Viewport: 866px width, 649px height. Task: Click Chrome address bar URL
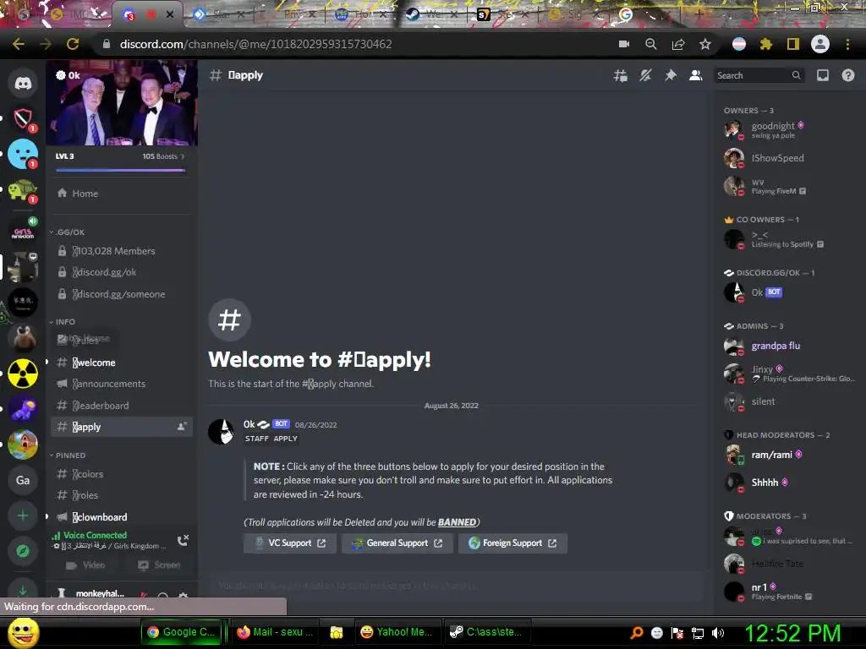coord(255,44)
